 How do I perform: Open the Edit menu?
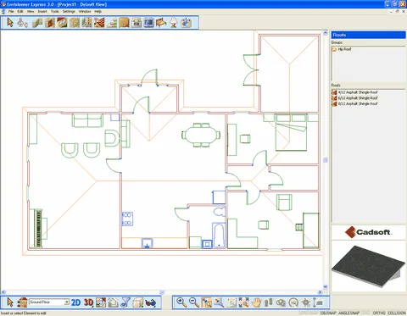coord(20,11)
